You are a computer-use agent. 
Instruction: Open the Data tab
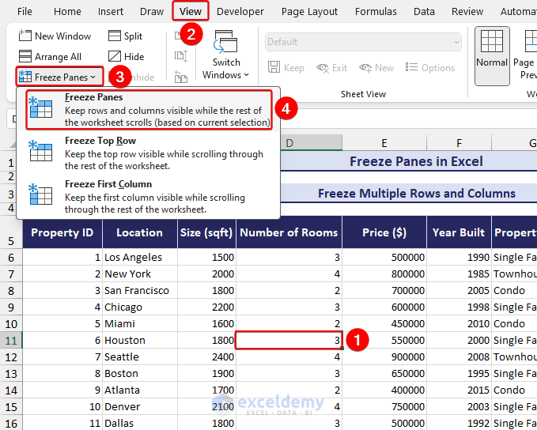pos(424,12)
